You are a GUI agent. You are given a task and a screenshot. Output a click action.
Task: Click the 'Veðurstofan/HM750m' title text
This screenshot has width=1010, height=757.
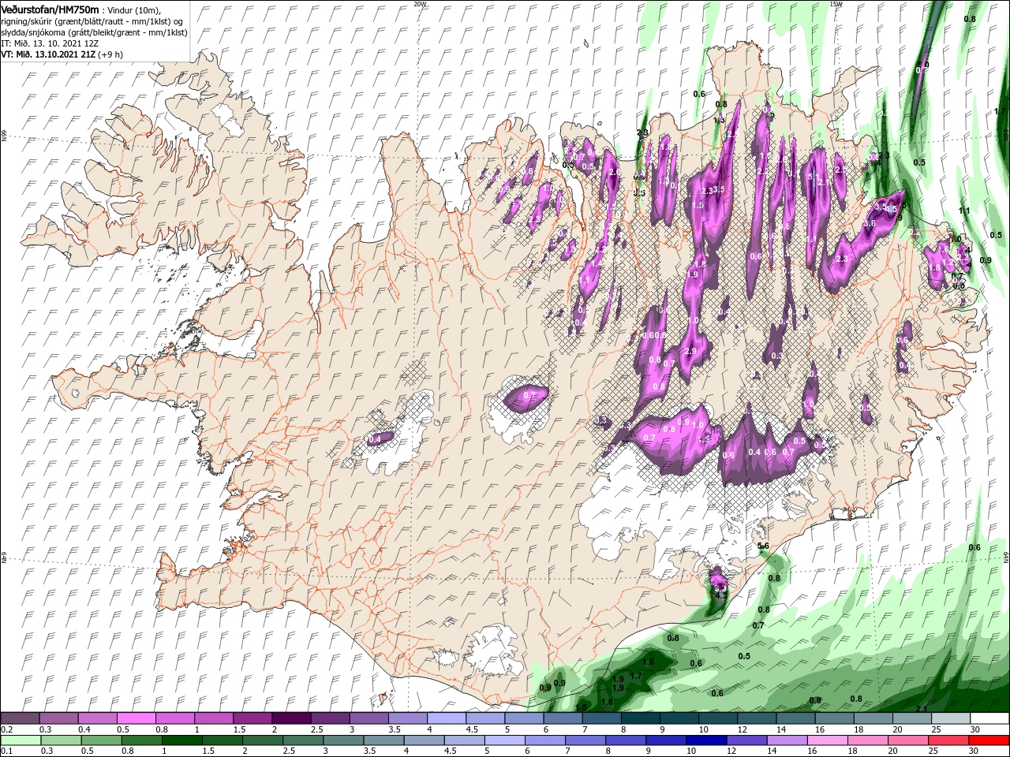coord(50,9)
